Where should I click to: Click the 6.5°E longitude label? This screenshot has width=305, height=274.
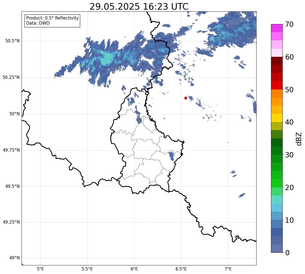[181, 269]
